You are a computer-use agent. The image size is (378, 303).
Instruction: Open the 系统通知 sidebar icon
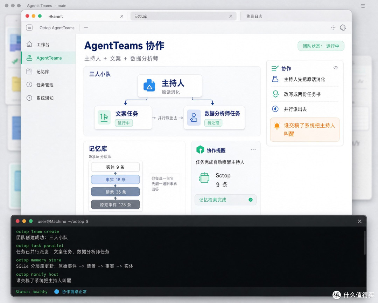click(x=29, y=98)
